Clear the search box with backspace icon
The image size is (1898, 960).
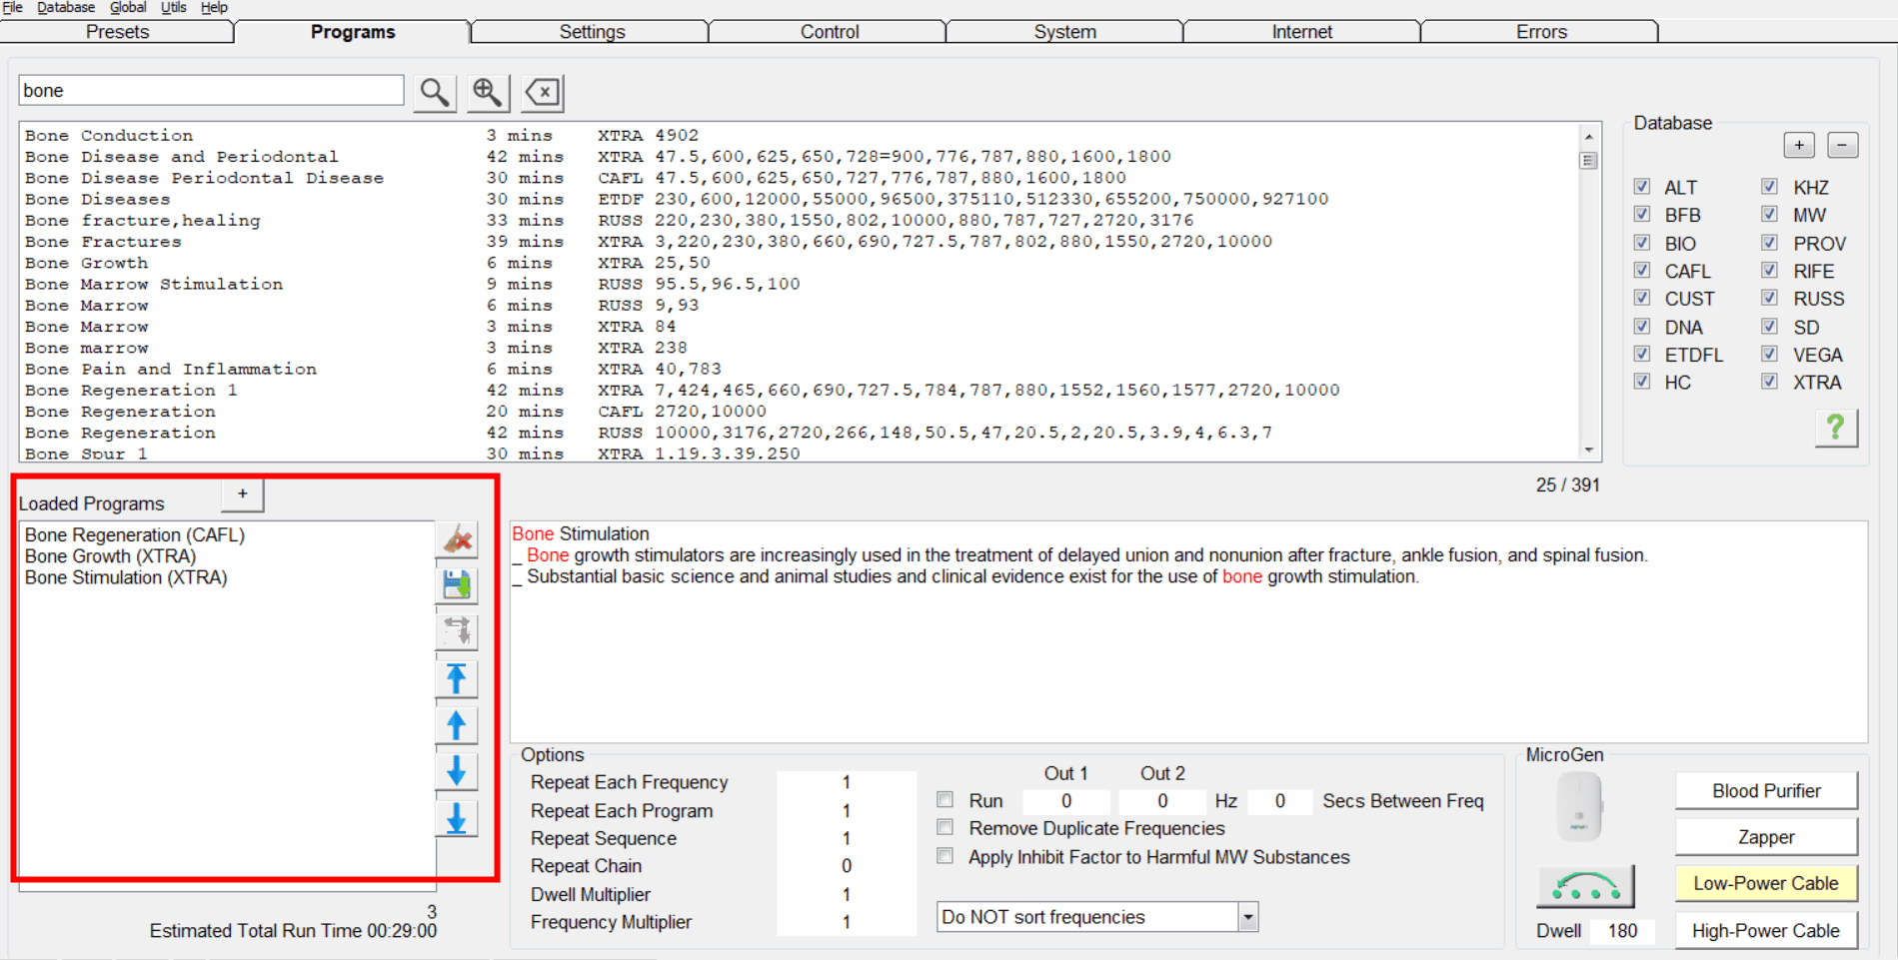tap(543, 92)
